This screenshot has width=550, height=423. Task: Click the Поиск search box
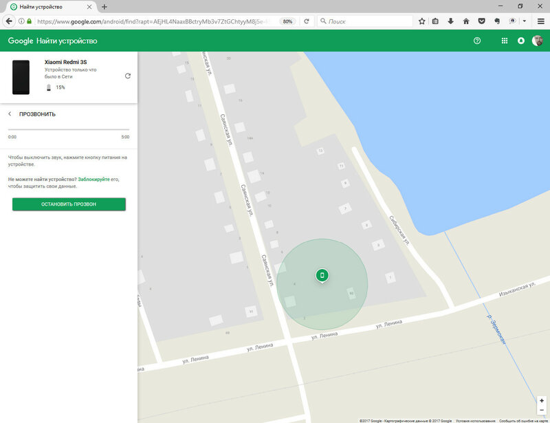(x=365, y=21)
